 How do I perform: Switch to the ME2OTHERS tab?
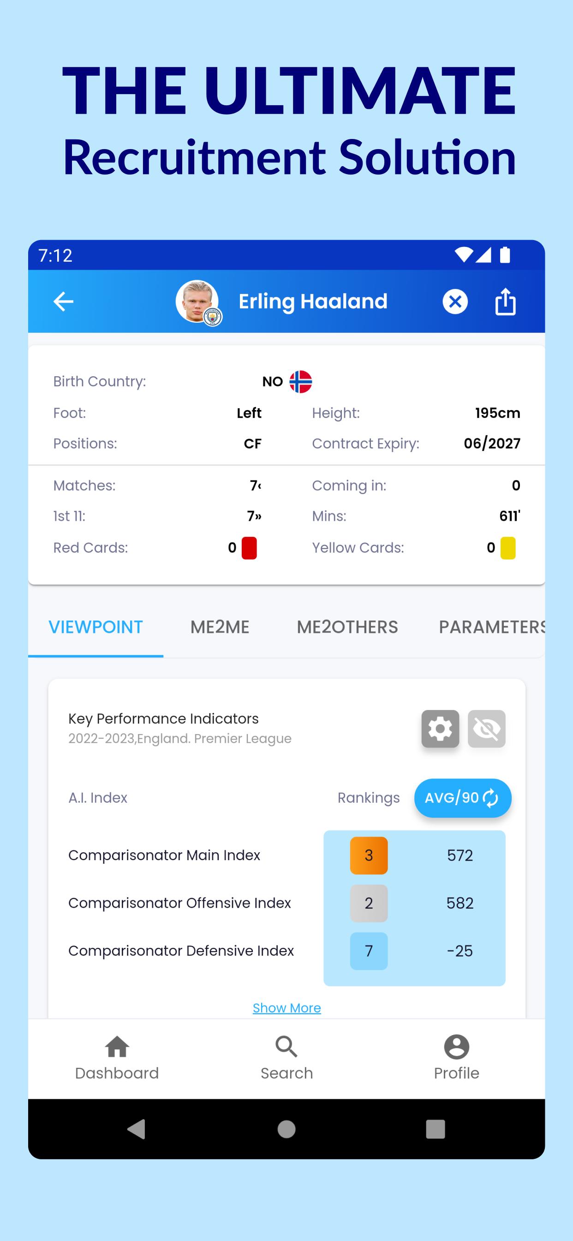(x=347, y=627)
